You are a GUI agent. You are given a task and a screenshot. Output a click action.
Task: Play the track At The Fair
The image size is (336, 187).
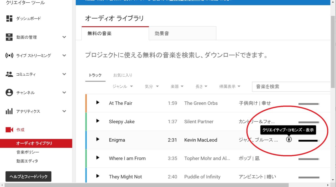(x=98, y=103)
